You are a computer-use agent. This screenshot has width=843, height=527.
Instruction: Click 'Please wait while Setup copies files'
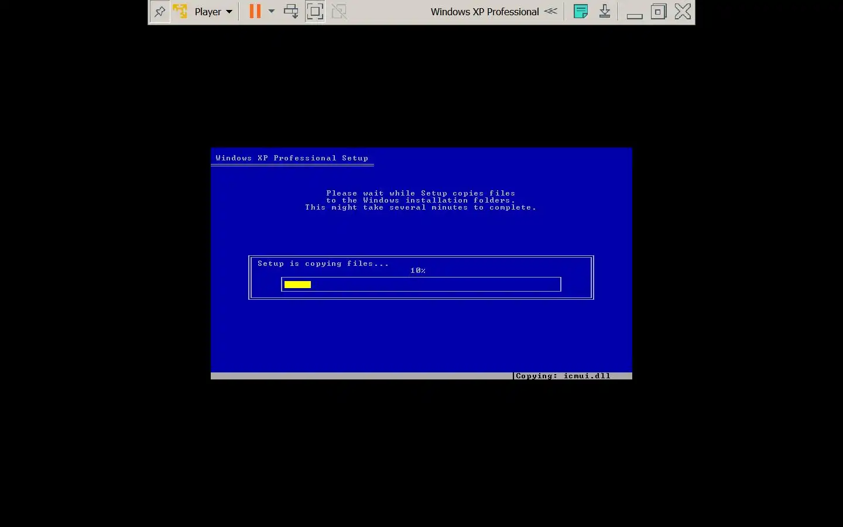coord(421,193)
